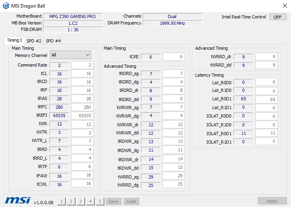Screen dimensions: 291x207
Task: Click the Apply button
Action: (272, 201)
